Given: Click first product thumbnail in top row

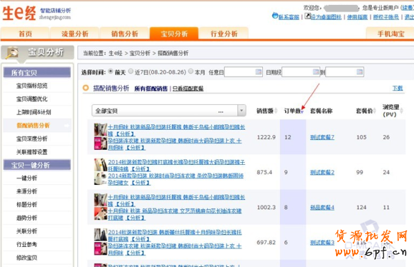Looking at the screenshot, I should [100, 130].
